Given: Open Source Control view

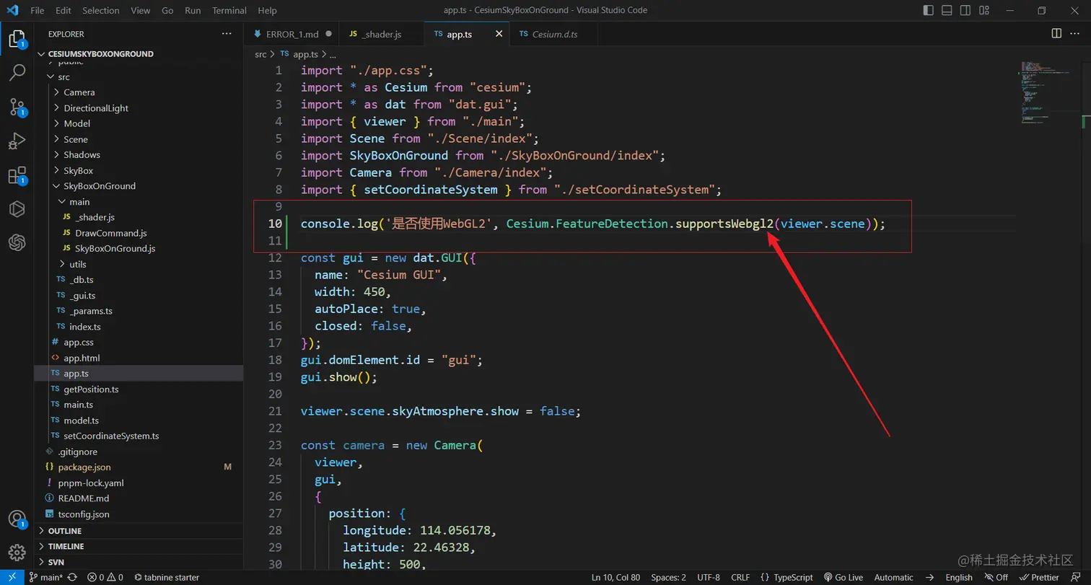Looking at the screenshot, I should click(17, 106).
